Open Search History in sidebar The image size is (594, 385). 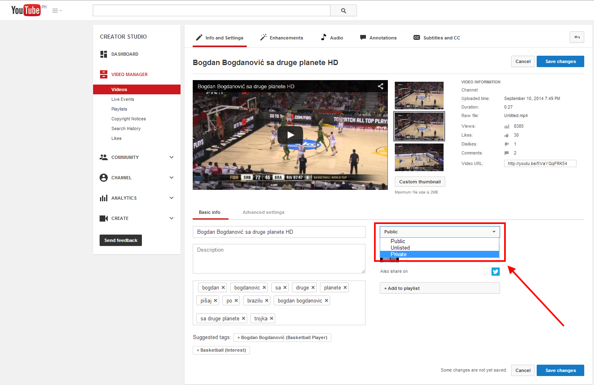pos(126,128)
